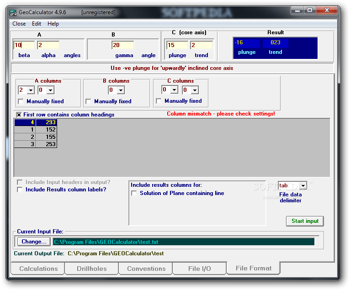Select table cell with value 253

[x=47, y=144]
